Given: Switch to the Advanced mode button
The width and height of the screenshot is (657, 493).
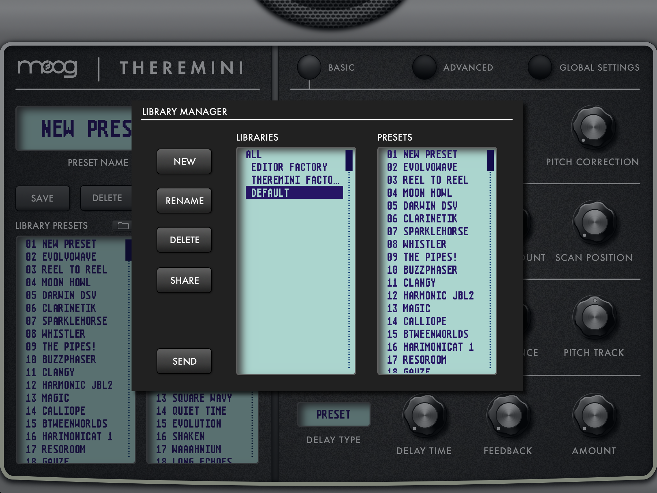Looking at the screenshot, I should [424, 67].
